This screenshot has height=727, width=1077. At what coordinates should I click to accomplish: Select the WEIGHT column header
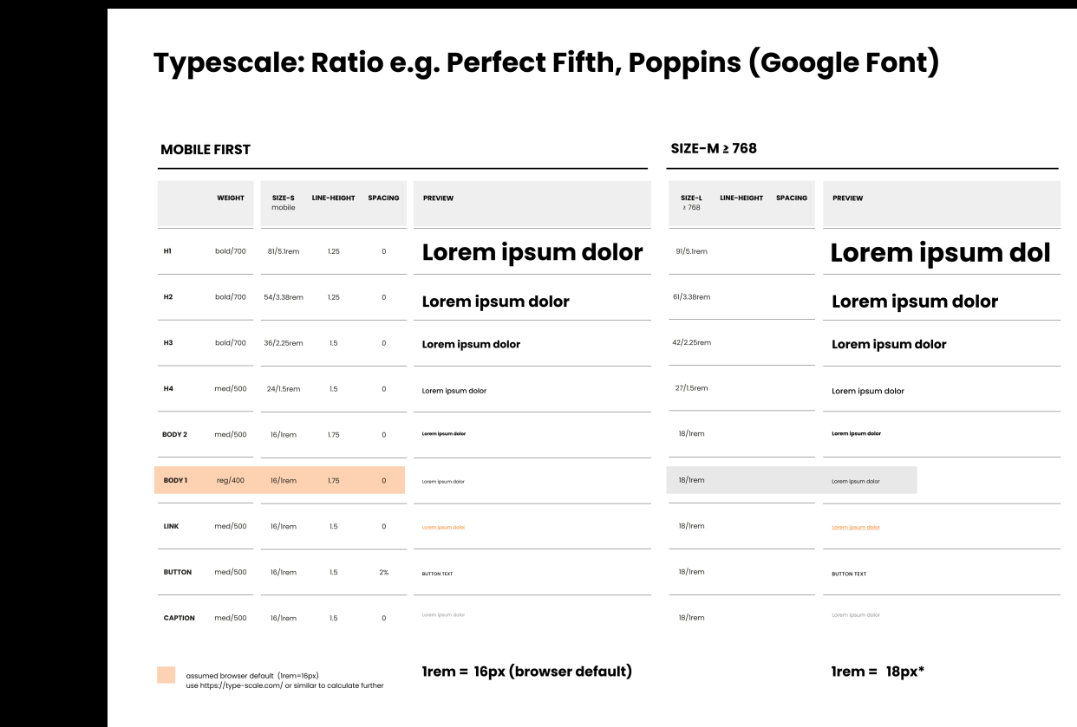coord(231,198)
